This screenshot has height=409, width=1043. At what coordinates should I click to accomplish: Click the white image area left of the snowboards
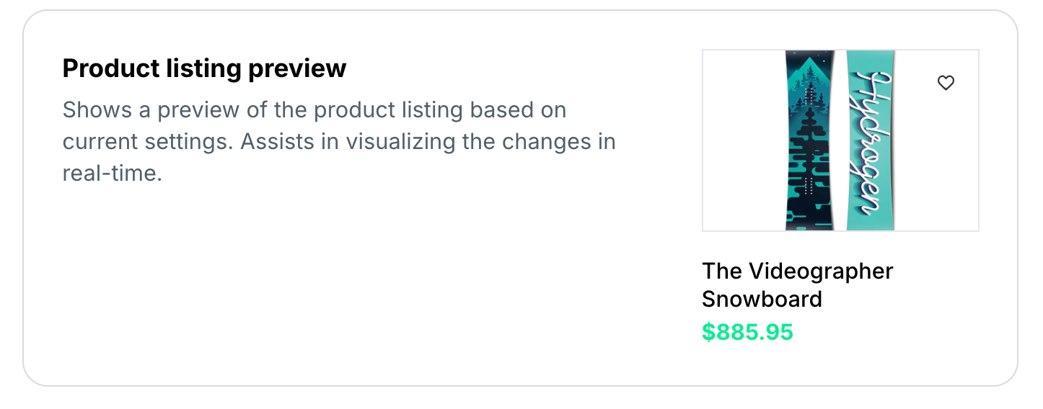coord(743,140)
